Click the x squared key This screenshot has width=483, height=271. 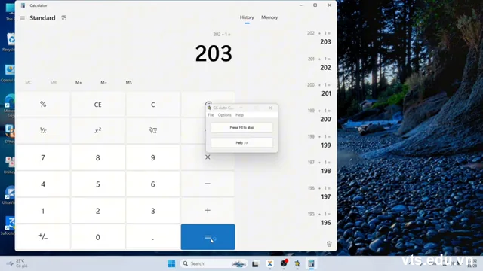pyautogui.click(x=97, y=131)
